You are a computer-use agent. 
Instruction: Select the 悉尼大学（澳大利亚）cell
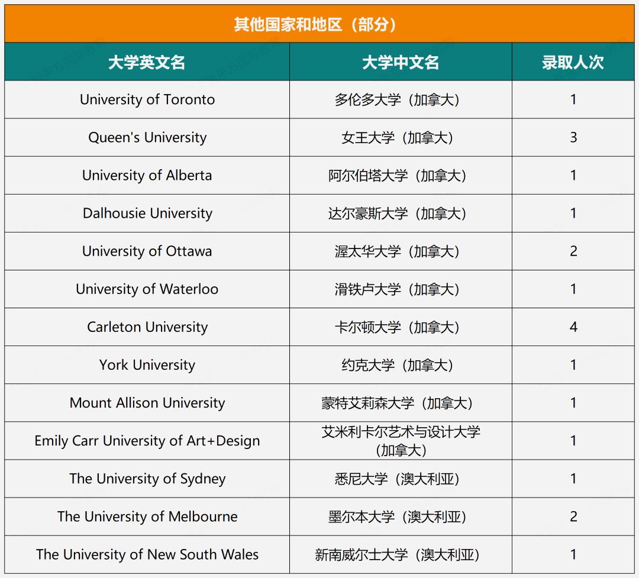pyautogui.click(x=401, y=479)
